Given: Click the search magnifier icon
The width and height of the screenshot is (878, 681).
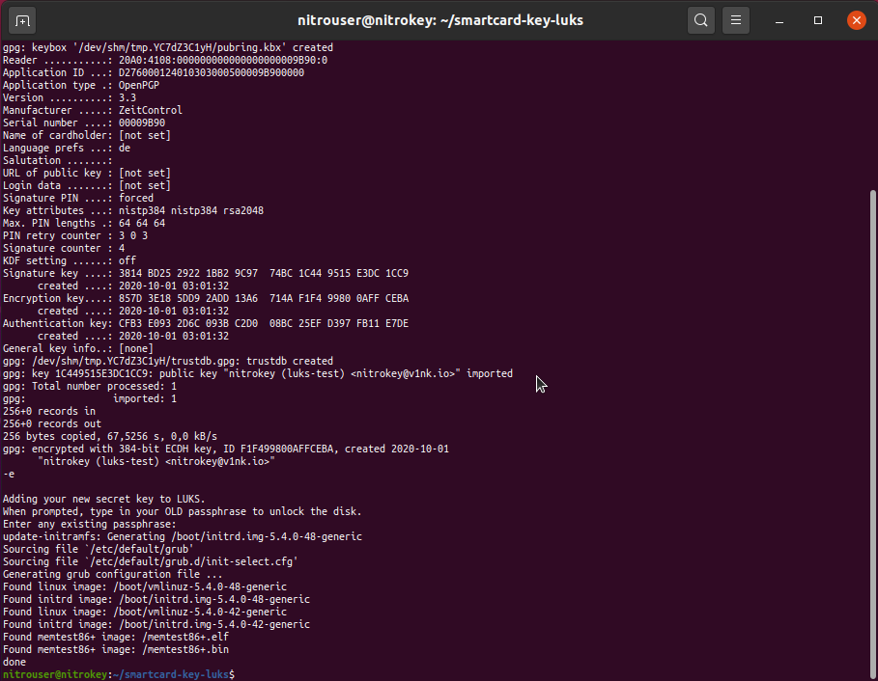Looking at the screenshot, I should coord(701,19).
